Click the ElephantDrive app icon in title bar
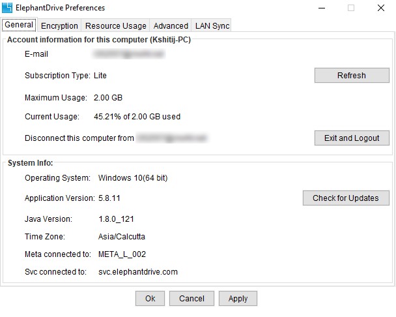 point(7,8)
